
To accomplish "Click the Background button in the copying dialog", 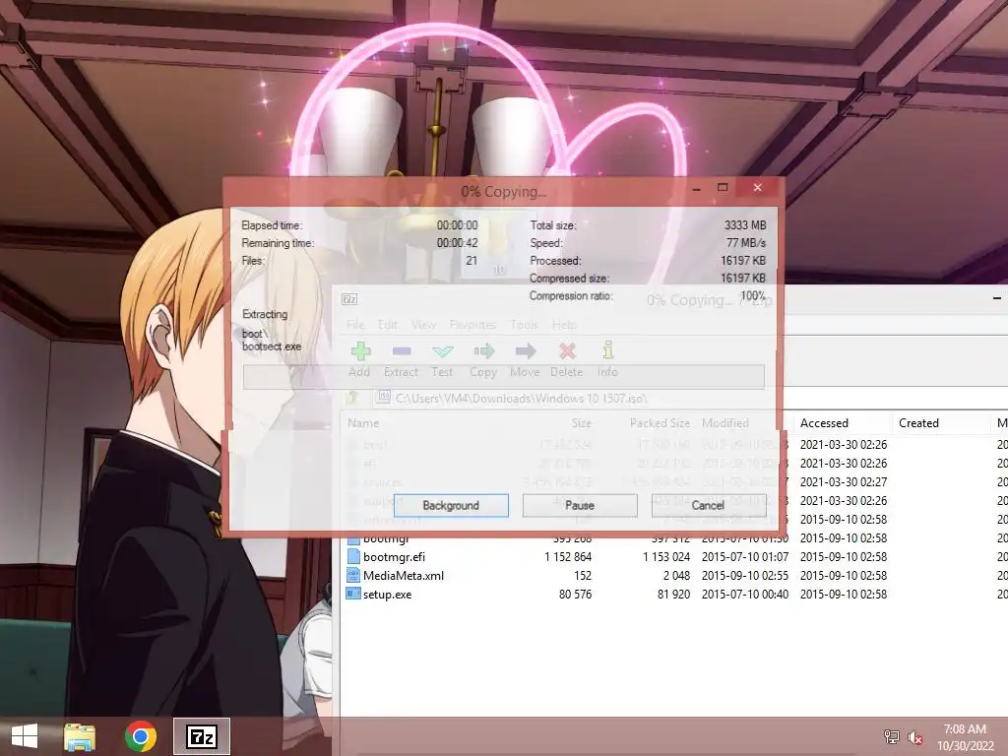I will [x=451, y=505].
